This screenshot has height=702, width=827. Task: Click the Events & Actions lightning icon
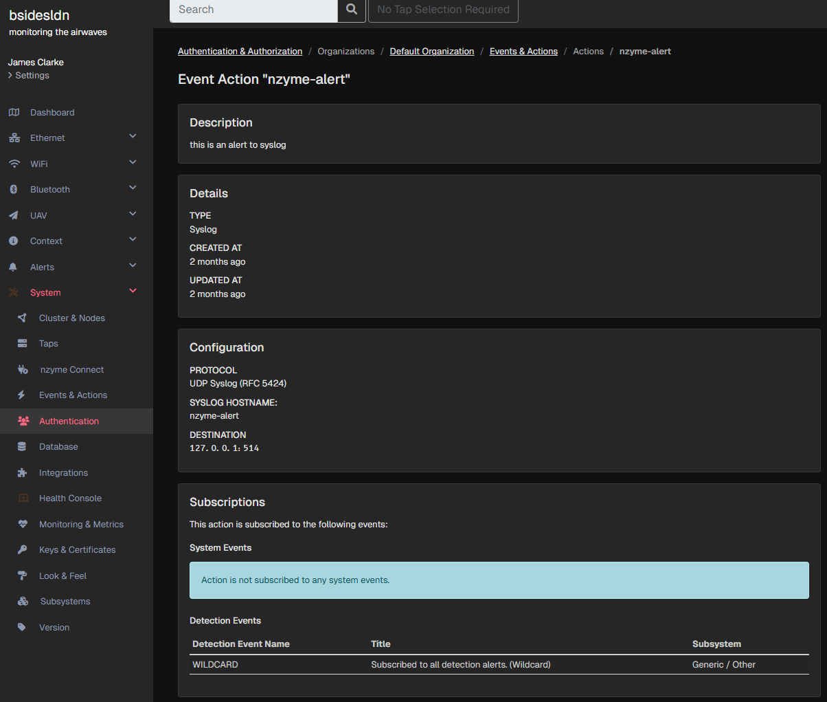click(x=22, y=395)
